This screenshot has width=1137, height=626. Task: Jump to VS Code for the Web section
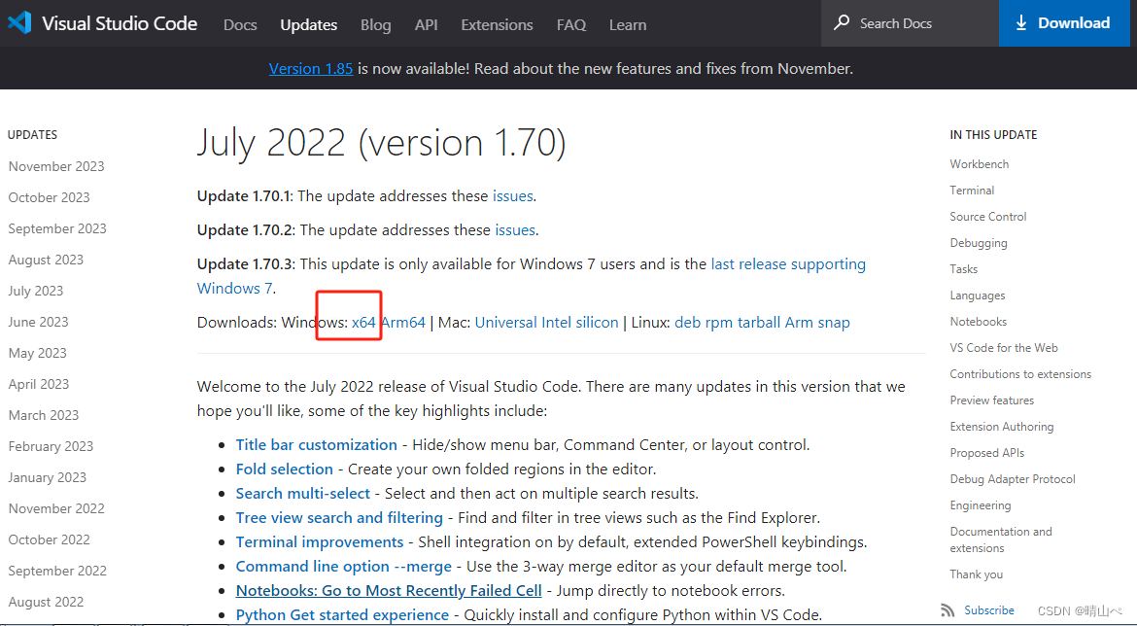1004,347
